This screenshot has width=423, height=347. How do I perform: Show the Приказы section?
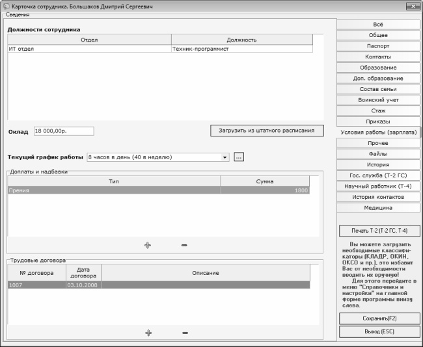click(x=378, y=122)
